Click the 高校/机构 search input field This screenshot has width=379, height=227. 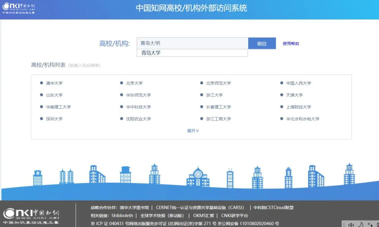[x=192, y=43]
